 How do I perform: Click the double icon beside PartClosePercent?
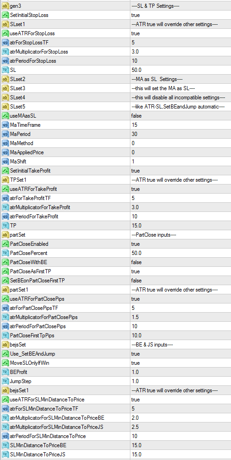point(5,253)
